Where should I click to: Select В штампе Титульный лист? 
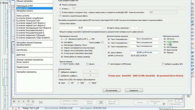pyautogui.click(x=28, y=20)
